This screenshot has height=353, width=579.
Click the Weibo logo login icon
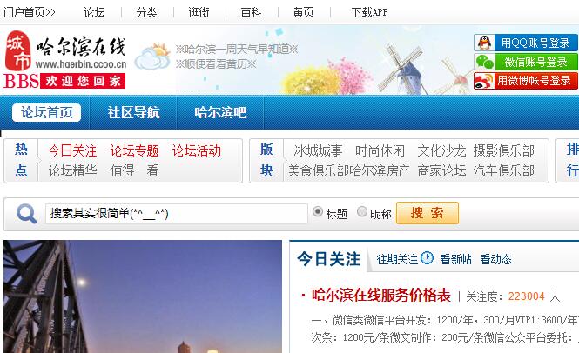(x=484, y=80)
